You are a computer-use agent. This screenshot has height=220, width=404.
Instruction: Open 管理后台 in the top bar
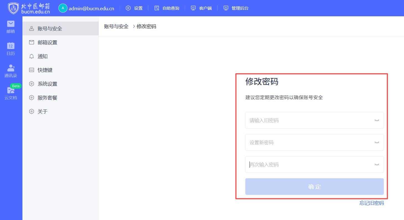tap(240, 8)
